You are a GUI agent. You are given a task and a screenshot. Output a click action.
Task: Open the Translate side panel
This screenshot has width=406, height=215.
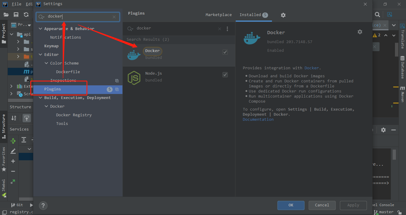pyautogui.click(x=403, y=39)
